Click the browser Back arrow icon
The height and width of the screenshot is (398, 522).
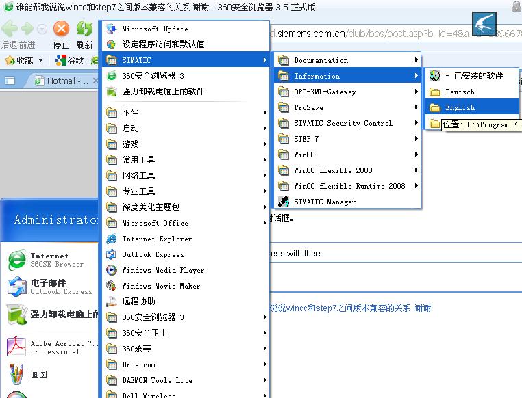10,29
